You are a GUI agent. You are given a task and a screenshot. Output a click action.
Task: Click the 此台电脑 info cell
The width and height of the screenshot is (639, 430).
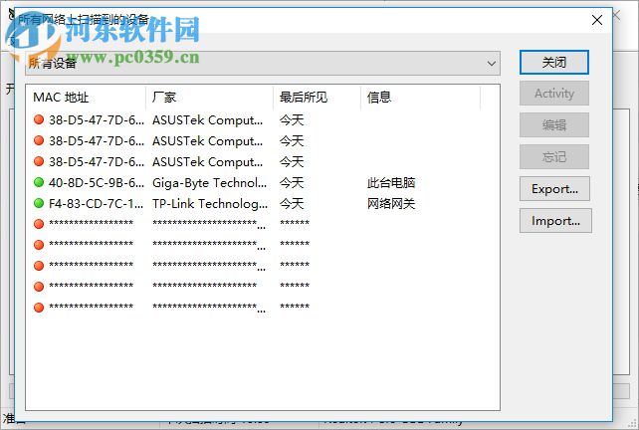coord(391,182)
